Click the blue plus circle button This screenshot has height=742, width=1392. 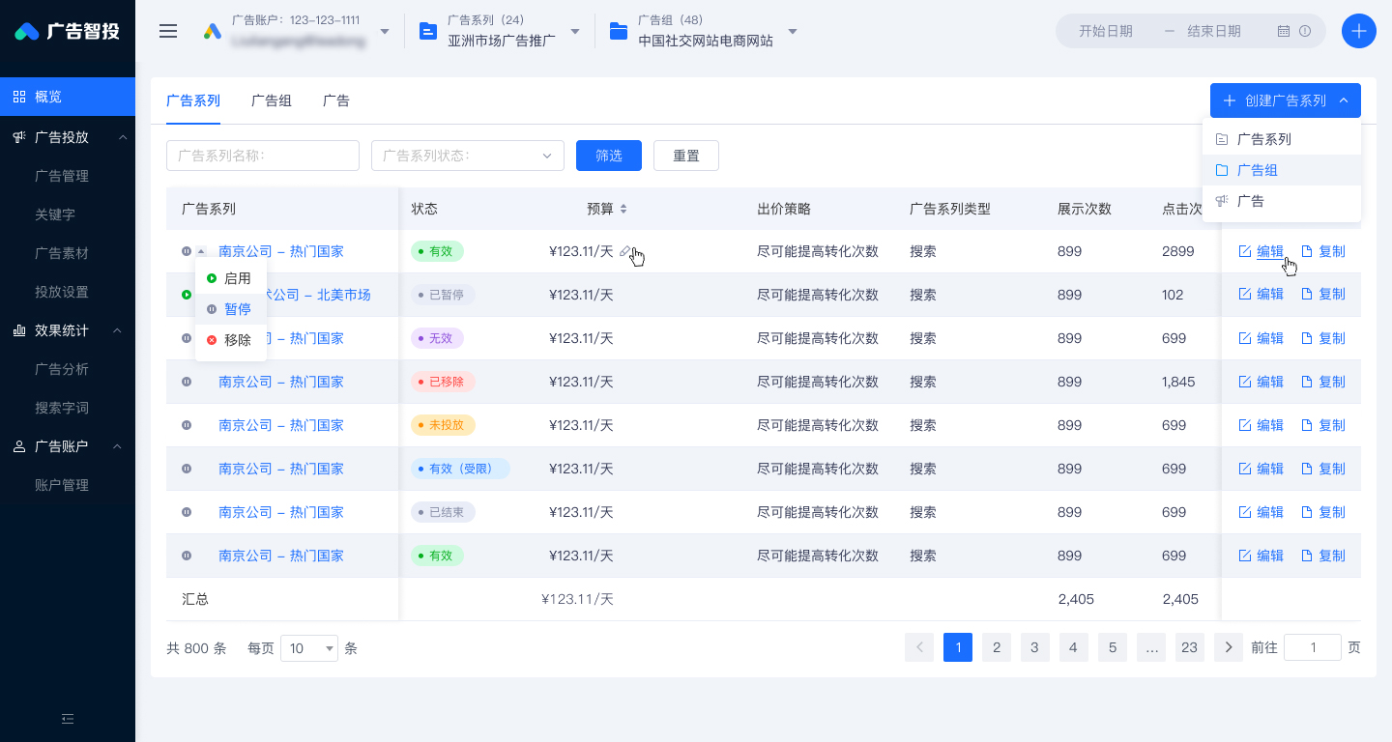pos(1359,31)
